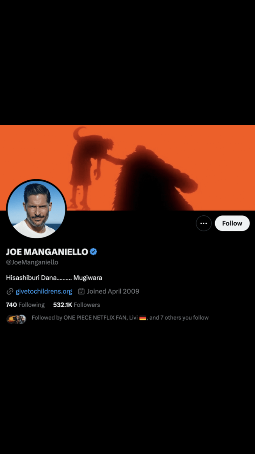Open the 532.1K Followers list
The width and height of the screenshot is (255, 454).
click(x=76, y=305)
